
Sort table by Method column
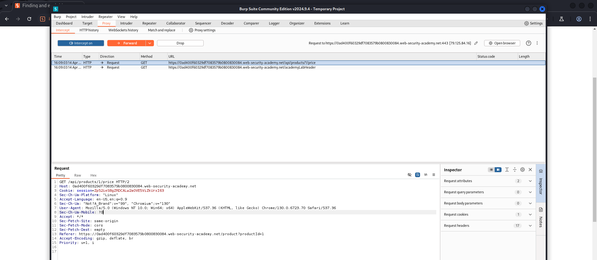click(153, 56)
